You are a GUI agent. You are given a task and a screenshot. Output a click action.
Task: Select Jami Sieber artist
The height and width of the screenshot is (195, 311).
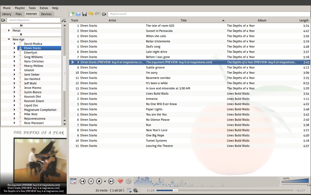32,75
